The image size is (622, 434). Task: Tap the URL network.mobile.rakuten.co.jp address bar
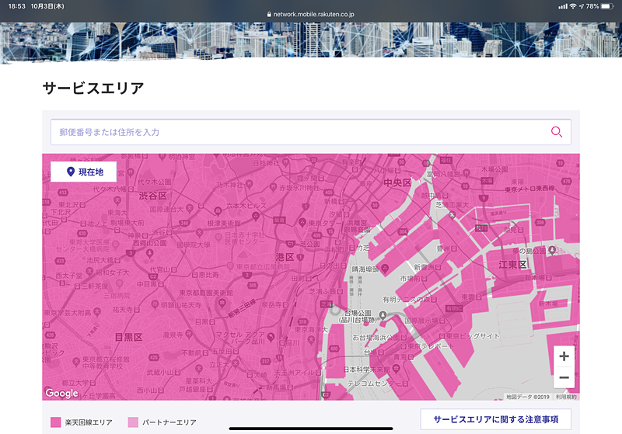(x=310, y=14)
